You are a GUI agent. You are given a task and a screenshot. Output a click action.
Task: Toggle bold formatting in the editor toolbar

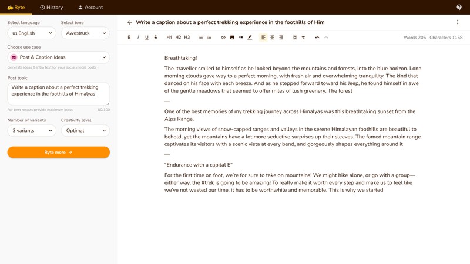coord(129,38)
